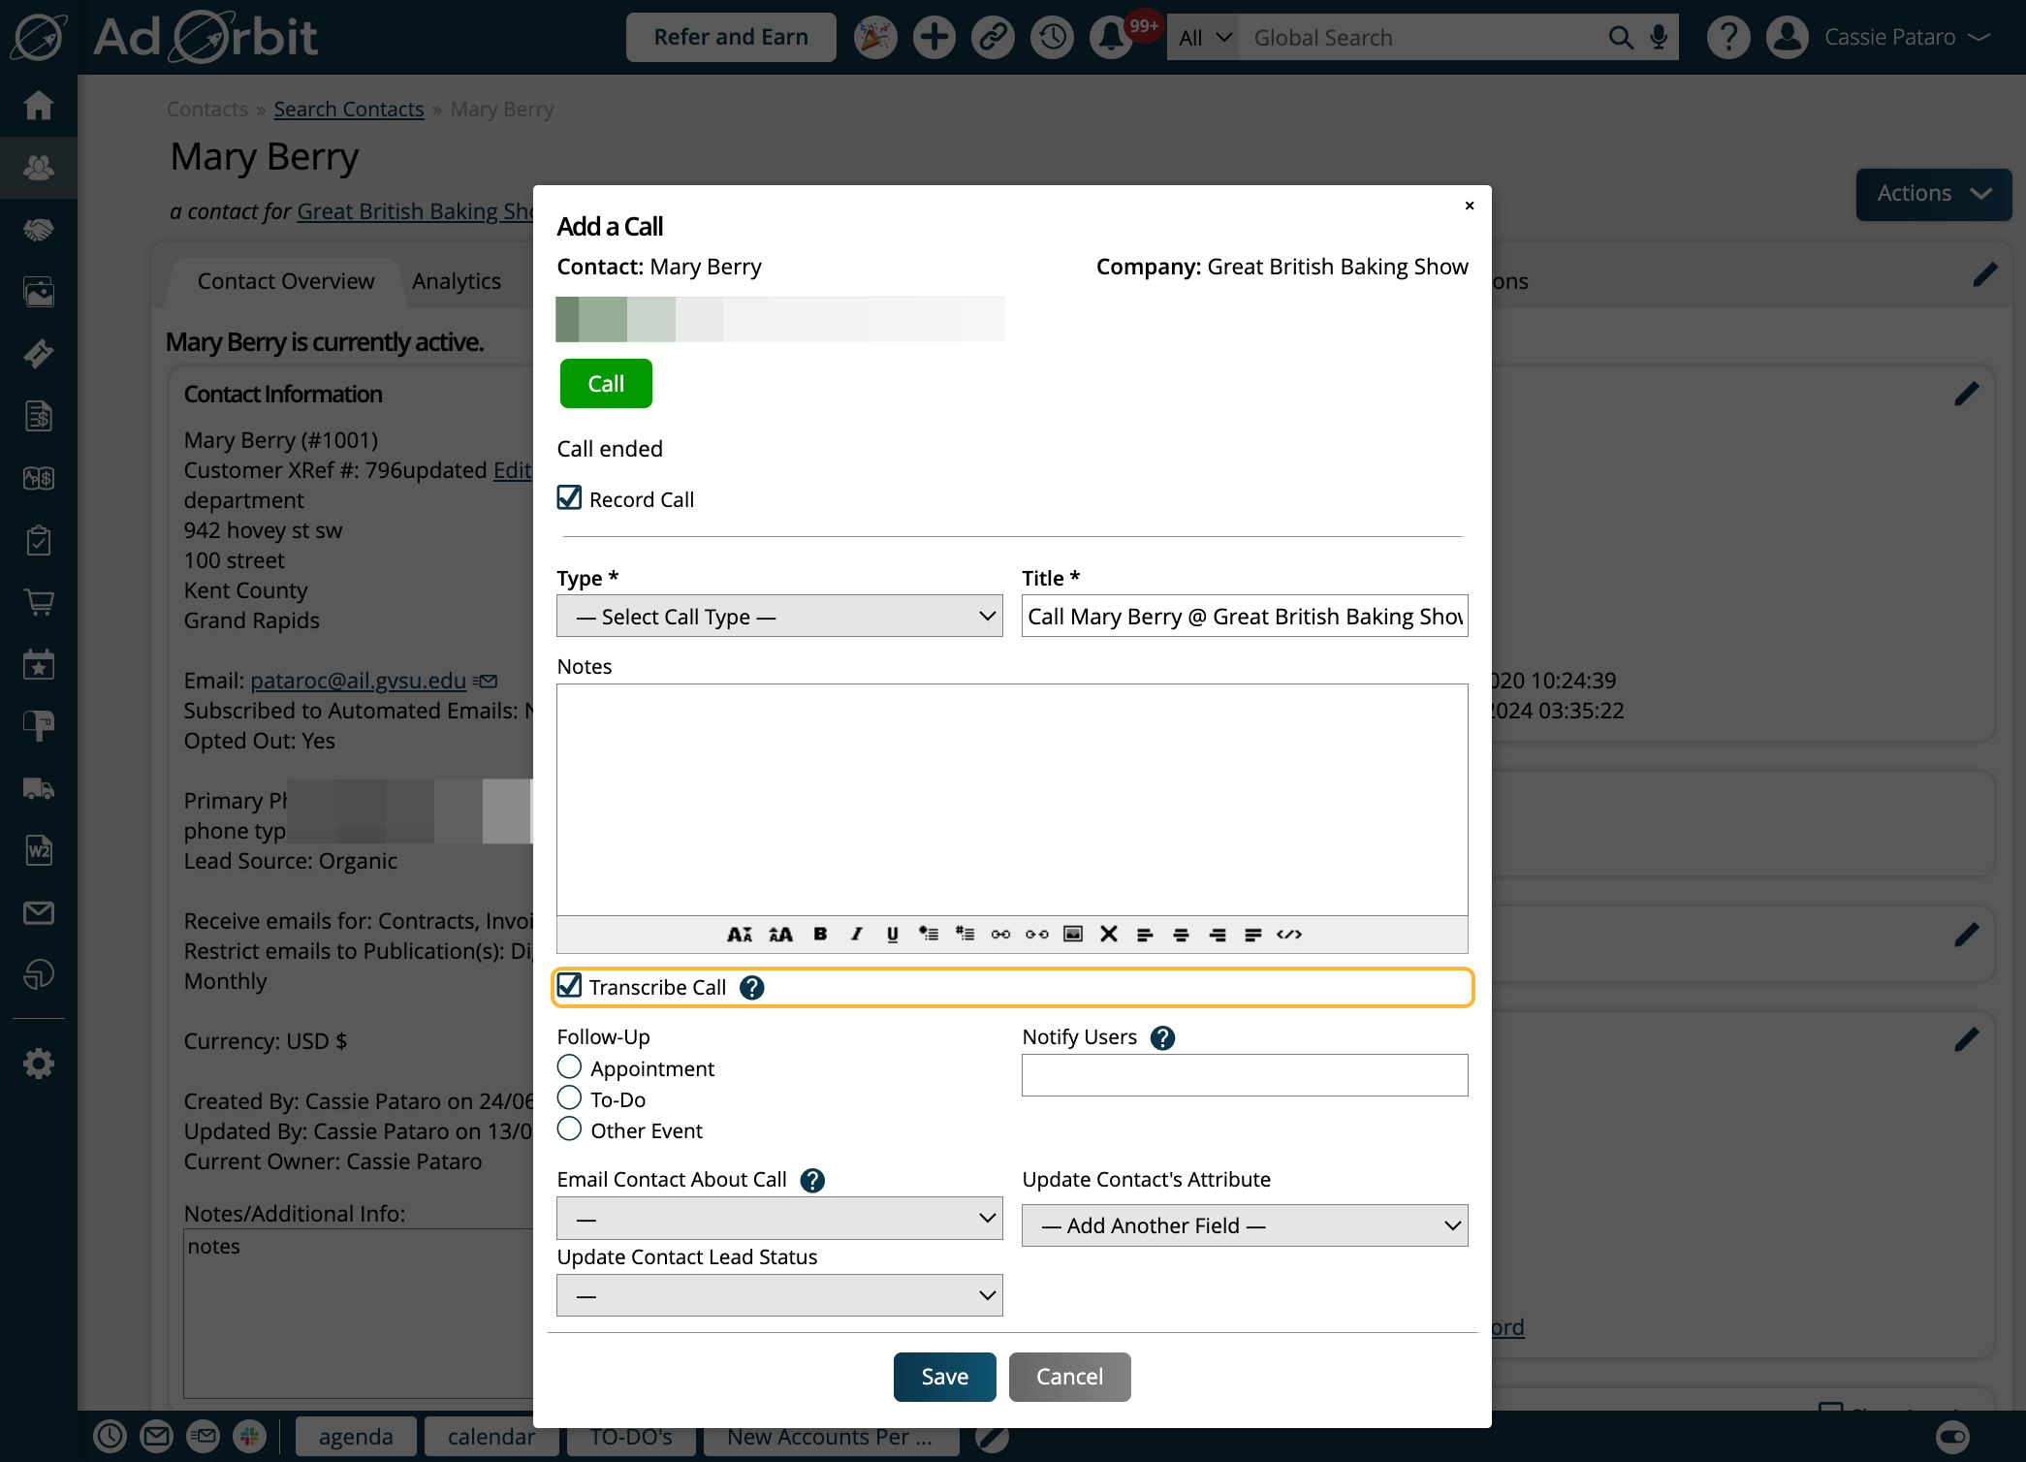
Task: Open the notifications bell icon
Action: click(x=1111, y=38)
